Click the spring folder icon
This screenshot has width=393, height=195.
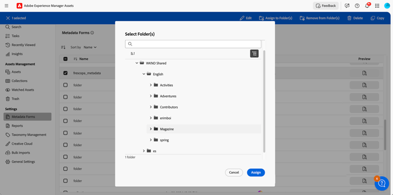pyautogui.click(x=156, y=140)
